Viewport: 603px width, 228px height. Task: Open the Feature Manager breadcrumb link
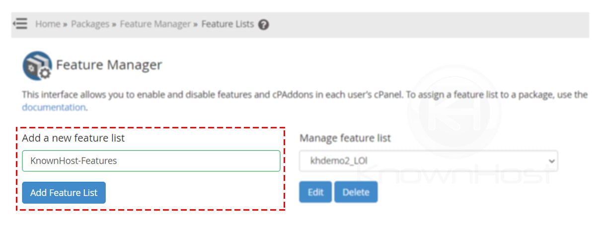coord(155,24)
